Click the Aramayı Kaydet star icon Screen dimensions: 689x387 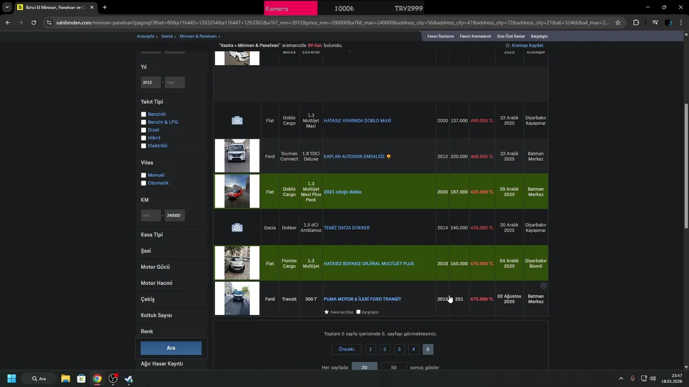point(507,46)
